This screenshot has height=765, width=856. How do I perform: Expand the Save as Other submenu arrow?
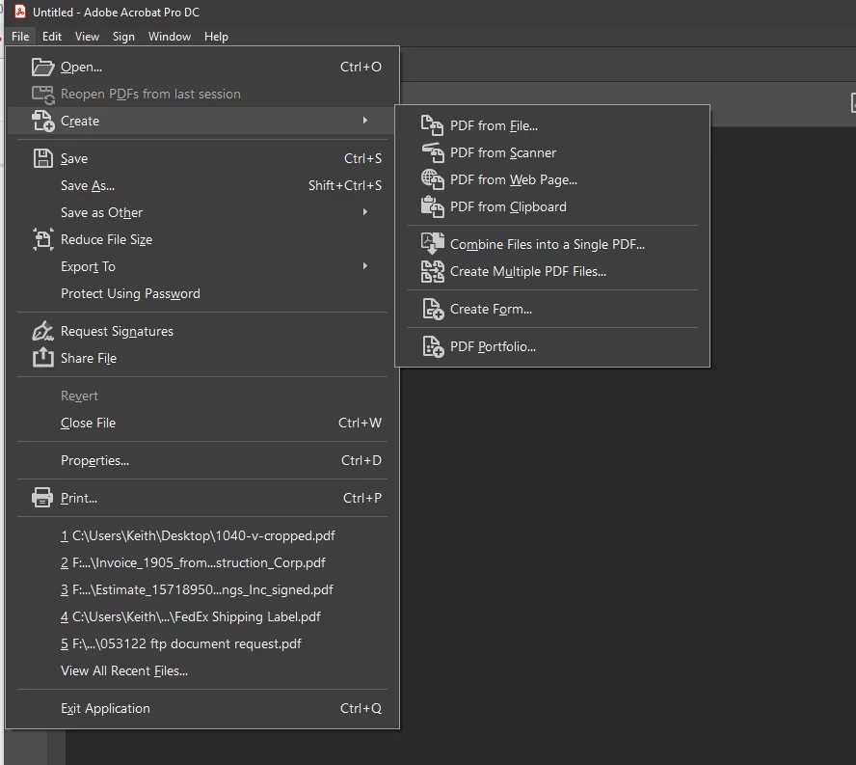[365, 212]
